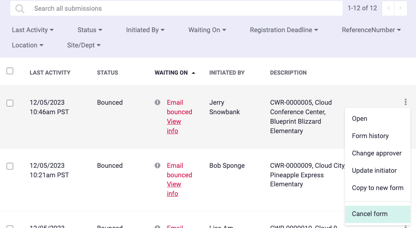Click the alert icon next to Jerry Snowbank's bounced email

(157, 102)
